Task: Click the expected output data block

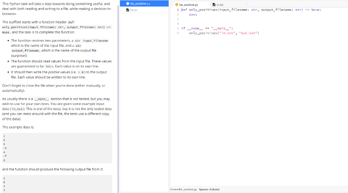Action: tap(57, 184)
